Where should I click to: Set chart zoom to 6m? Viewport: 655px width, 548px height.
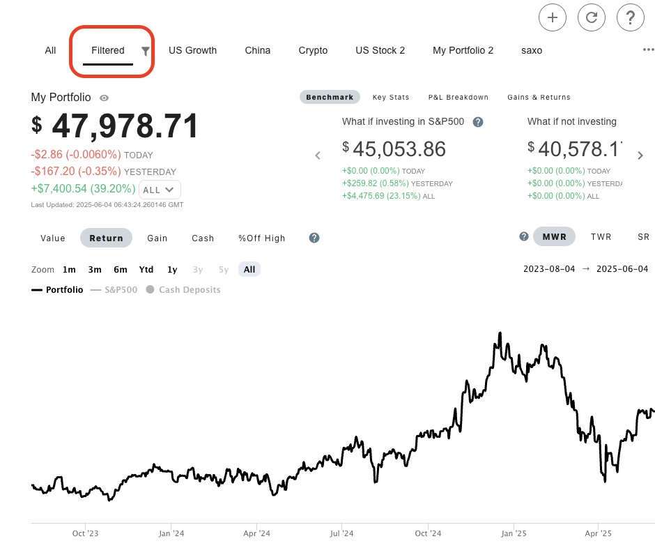coord(121,269)
